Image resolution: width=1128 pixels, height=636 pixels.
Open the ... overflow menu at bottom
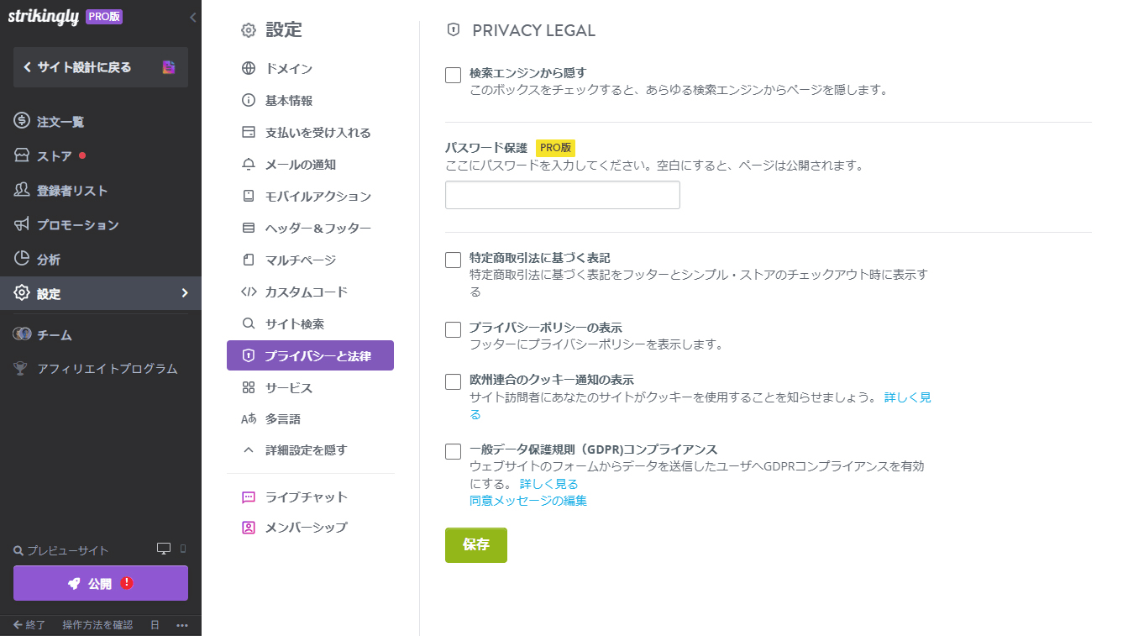click(x=183, y=625)
